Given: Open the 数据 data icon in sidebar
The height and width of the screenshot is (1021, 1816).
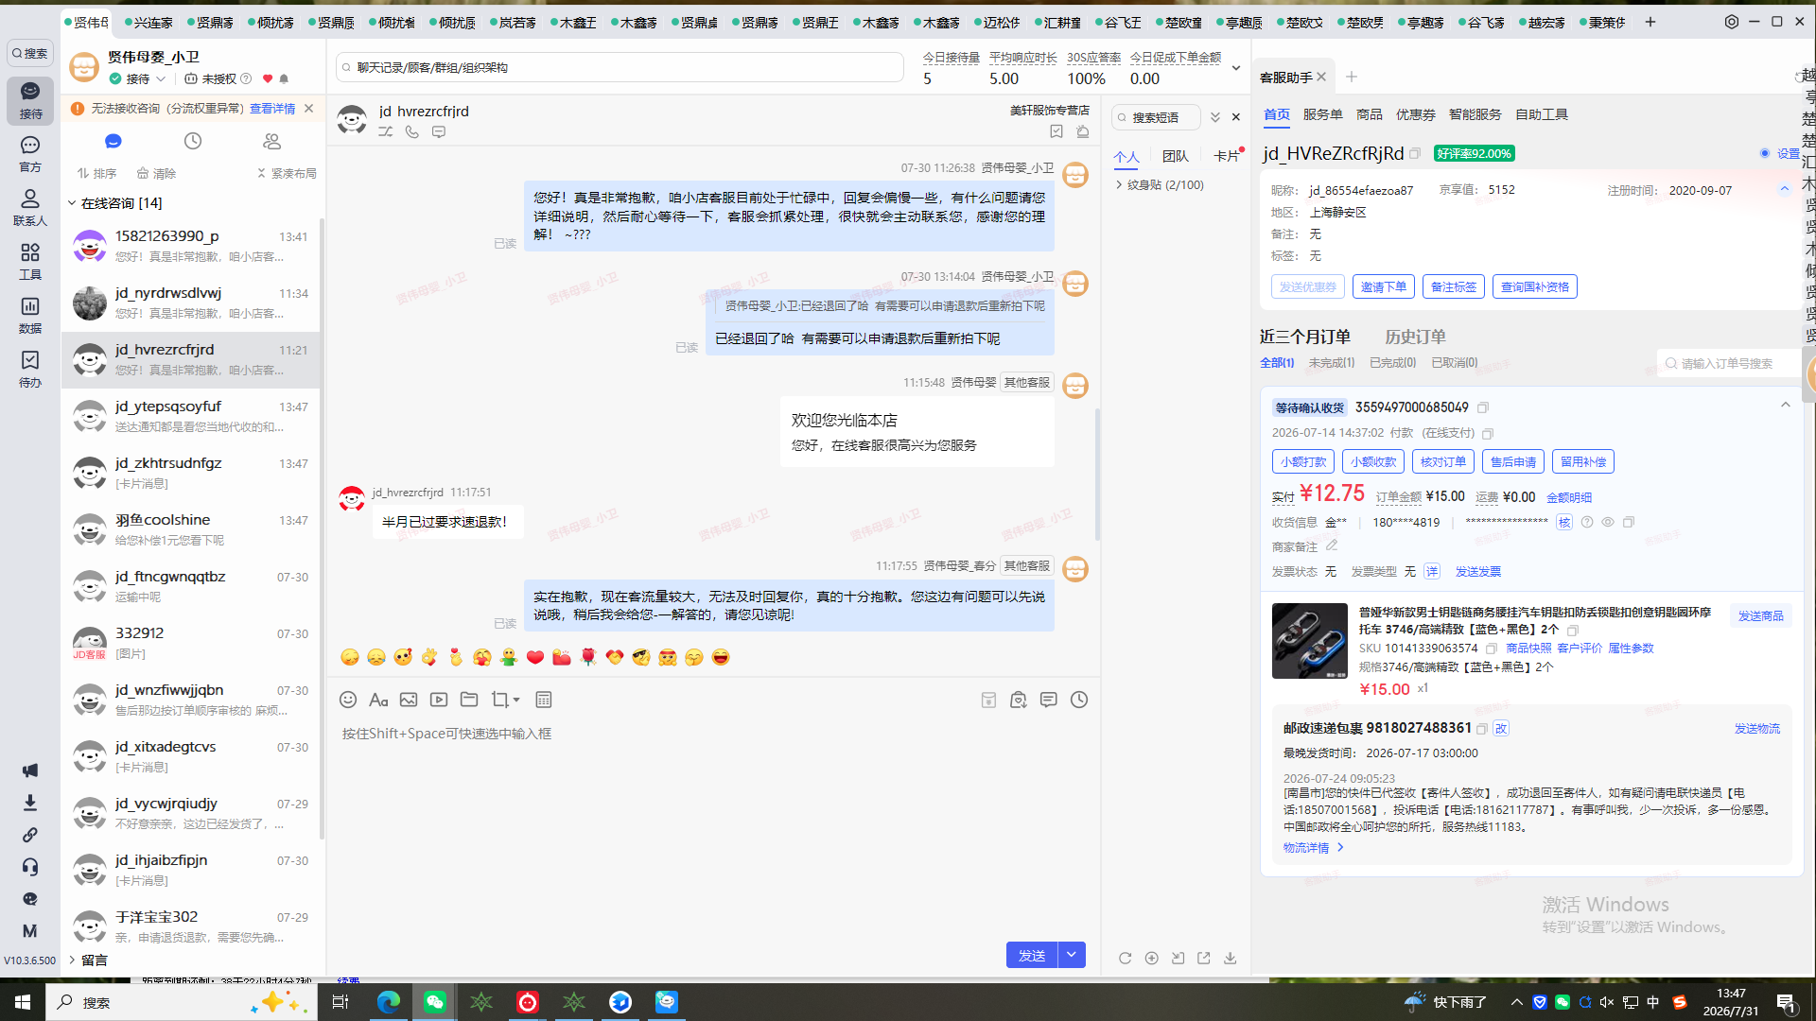Looking at the screenshot, I should (x=30, y=315).
